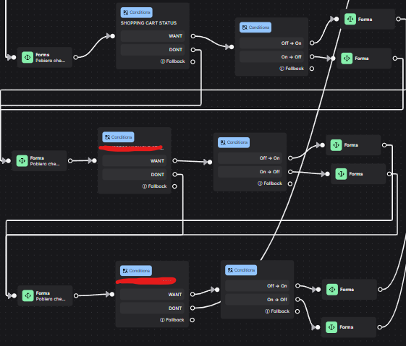Select On → Off row in bottom flow
406x346 pixels.
[258, 300]
